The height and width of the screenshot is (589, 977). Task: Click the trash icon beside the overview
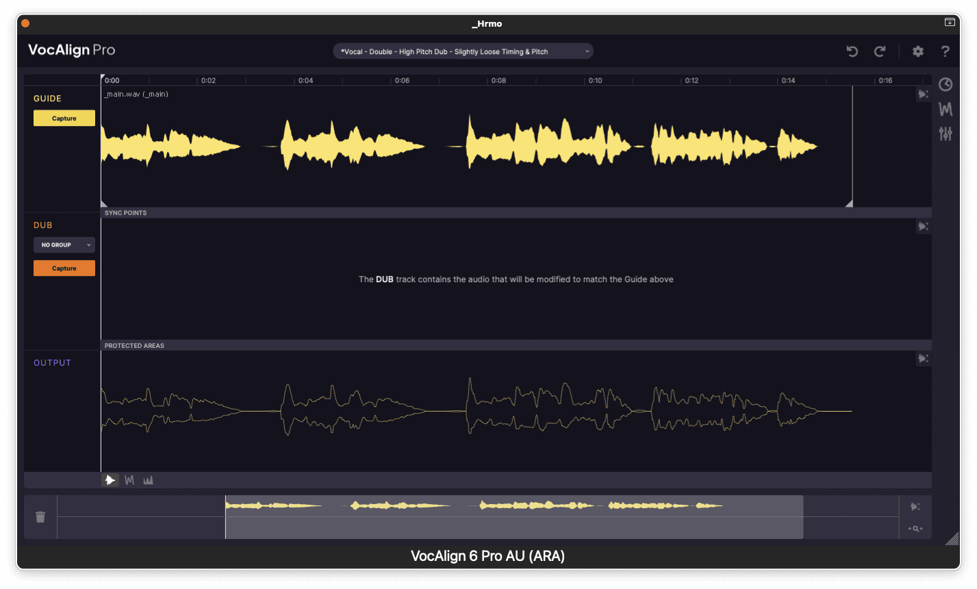pyautogui.click(x=40, y=517)
